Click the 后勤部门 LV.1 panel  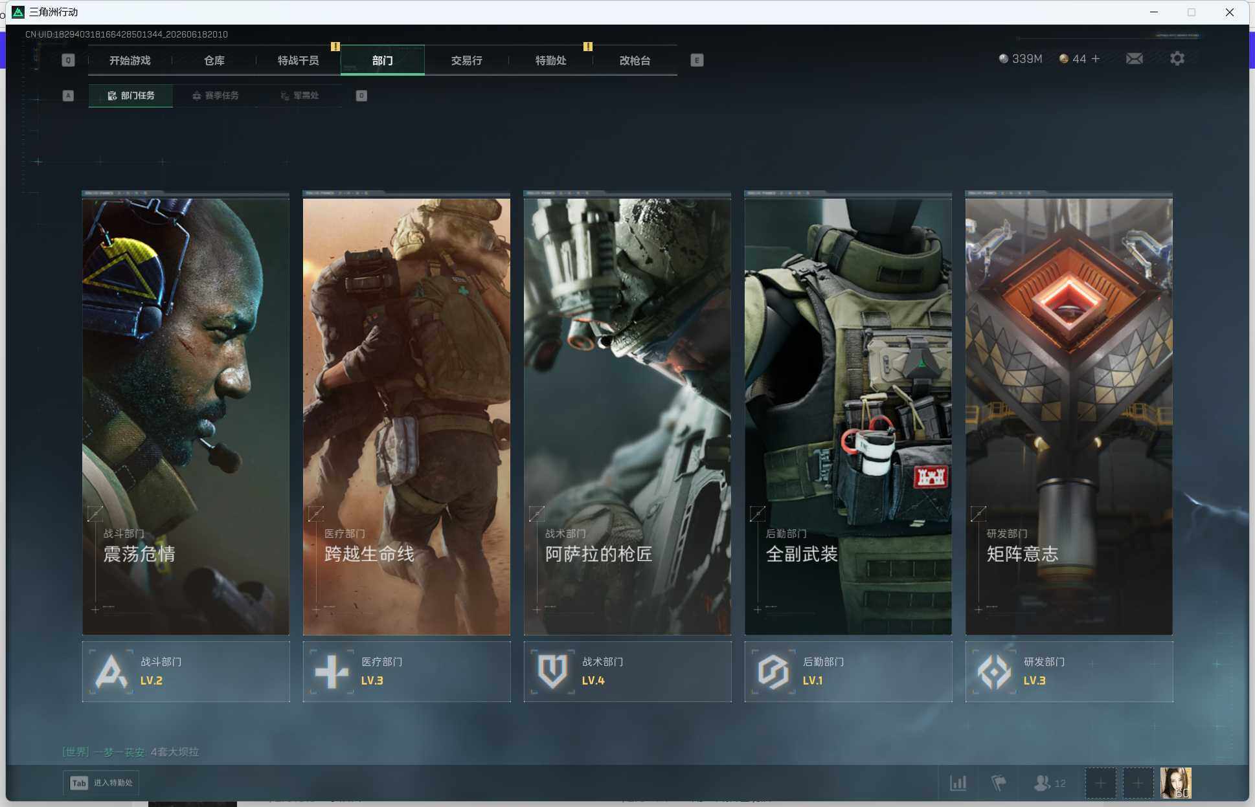pos(848,672)
